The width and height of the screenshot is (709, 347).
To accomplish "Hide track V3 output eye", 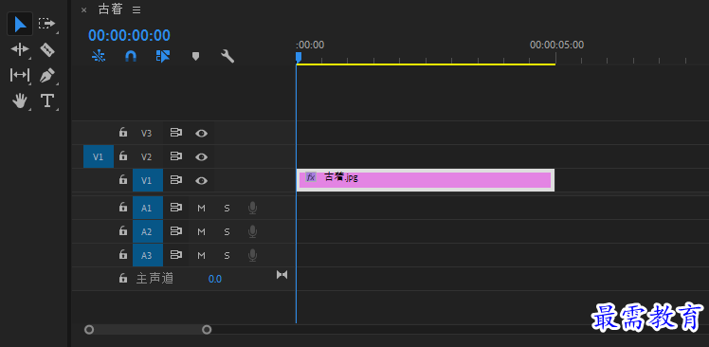I will [201, 134].
